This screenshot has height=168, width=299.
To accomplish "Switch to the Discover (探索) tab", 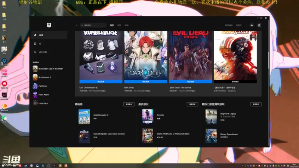I will (x=112, y=25).
